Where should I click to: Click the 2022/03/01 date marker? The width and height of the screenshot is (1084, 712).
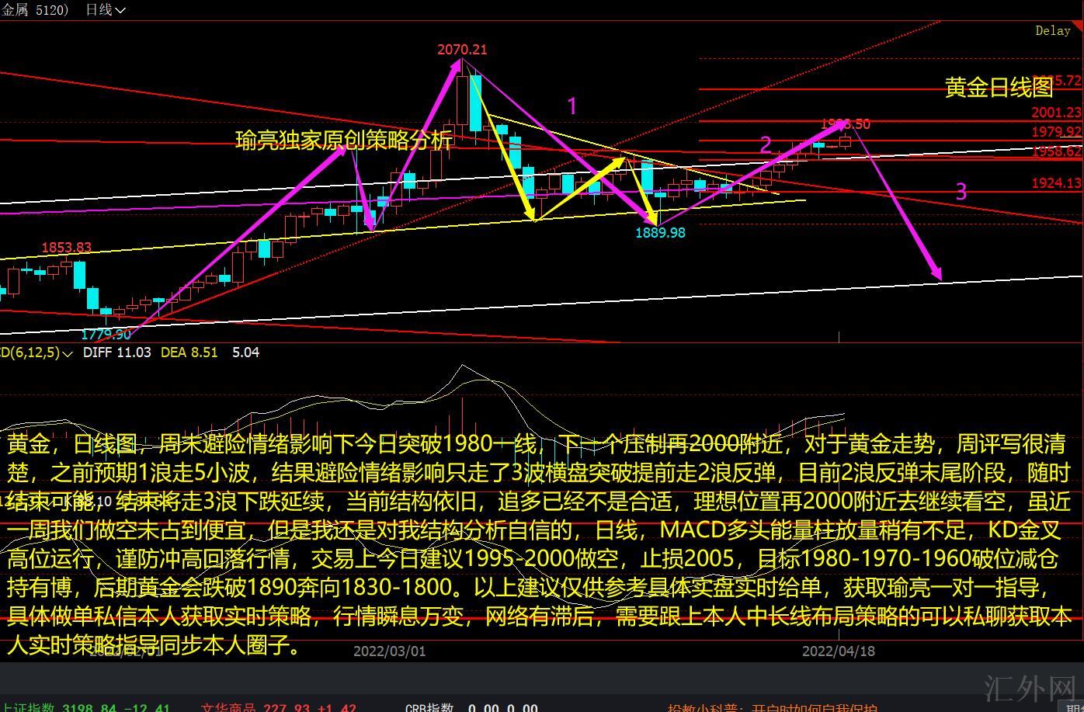tap(389, 651)
